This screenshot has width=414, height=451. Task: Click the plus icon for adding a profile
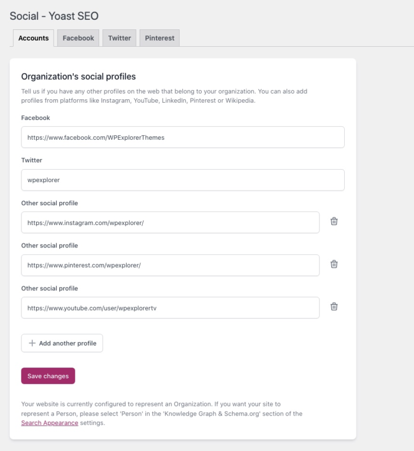32,343
